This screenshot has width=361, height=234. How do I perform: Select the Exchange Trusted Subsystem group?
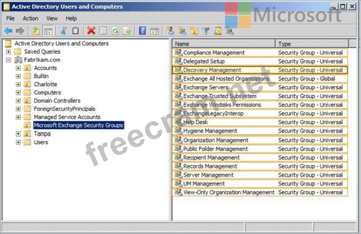click(x=260, y=96)
